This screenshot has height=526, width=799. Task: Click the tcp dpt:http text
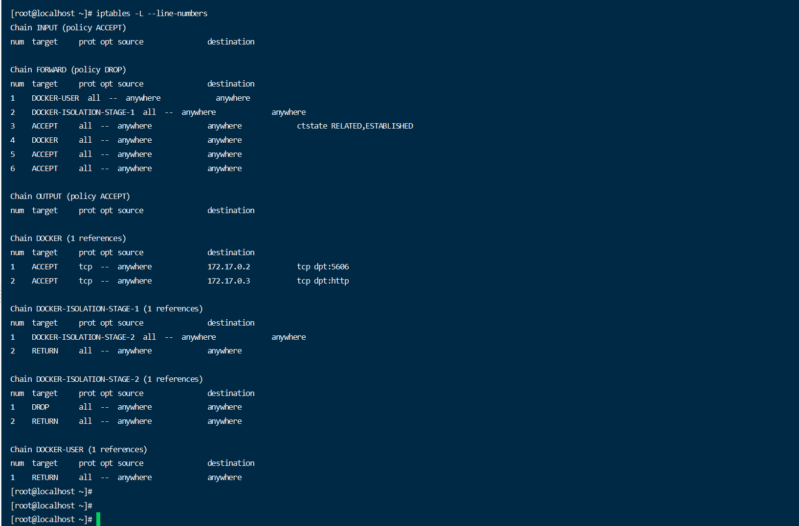click(323, 281)
